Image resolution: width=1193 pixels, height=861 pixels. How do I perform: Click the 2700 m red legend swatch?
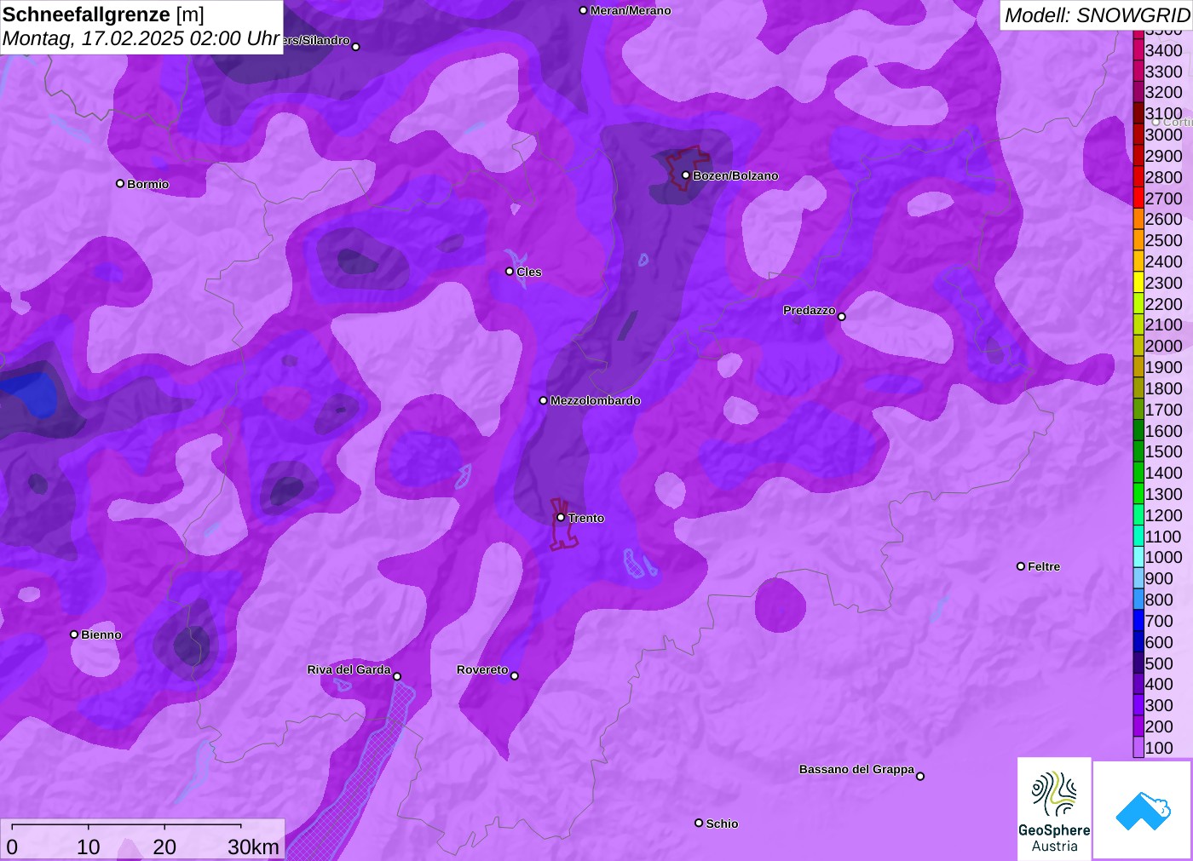(x=1138, y=198)
